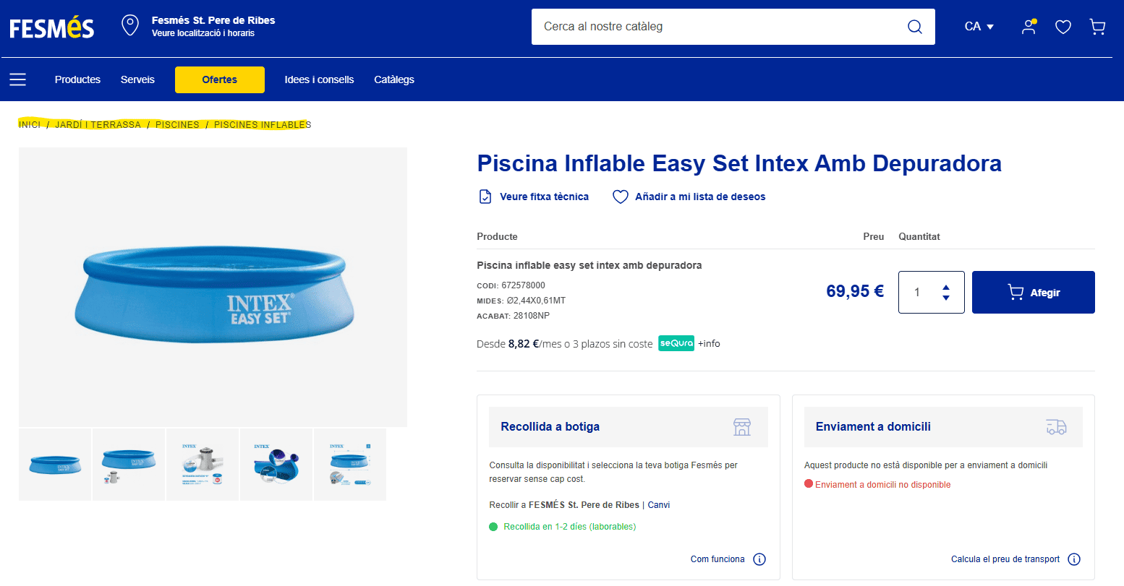Click the store location pin icon

(x=130, y=26)
